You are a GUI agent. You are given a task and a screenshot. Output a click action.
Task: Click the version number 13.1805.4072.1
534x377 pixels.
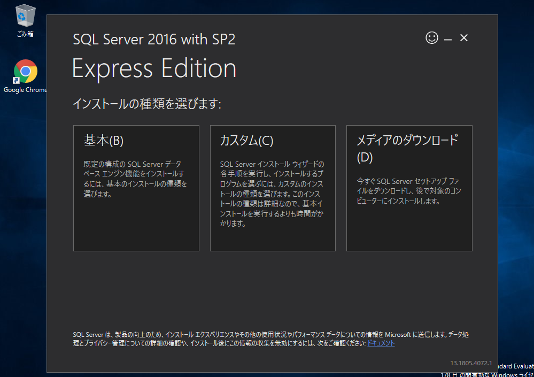point(471,363)
